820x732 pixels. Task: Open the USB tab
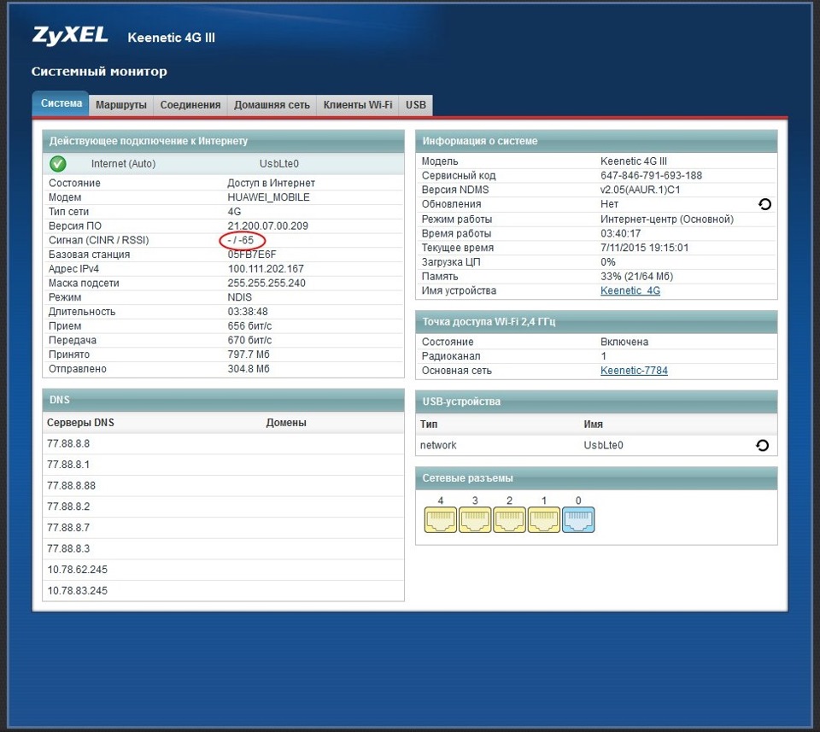click(x=416, y=104)
